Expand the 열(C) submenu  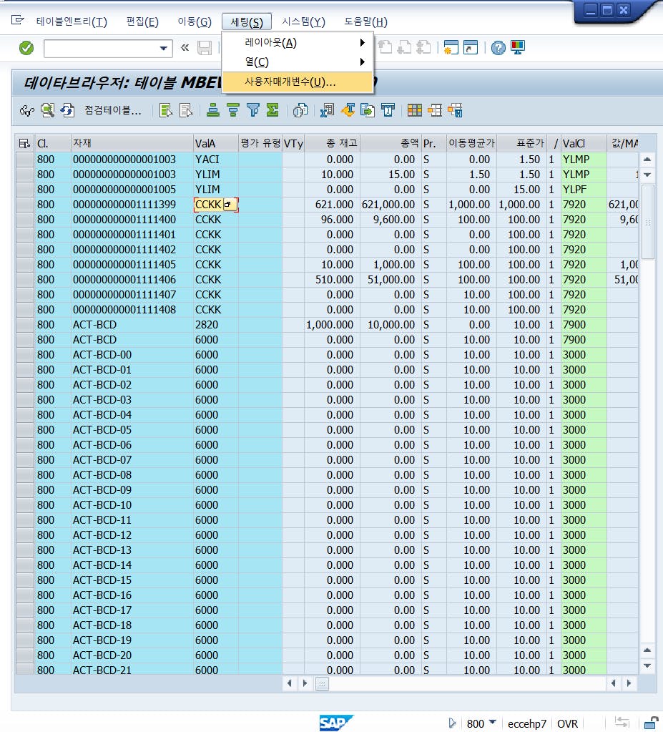coord(298,62)
